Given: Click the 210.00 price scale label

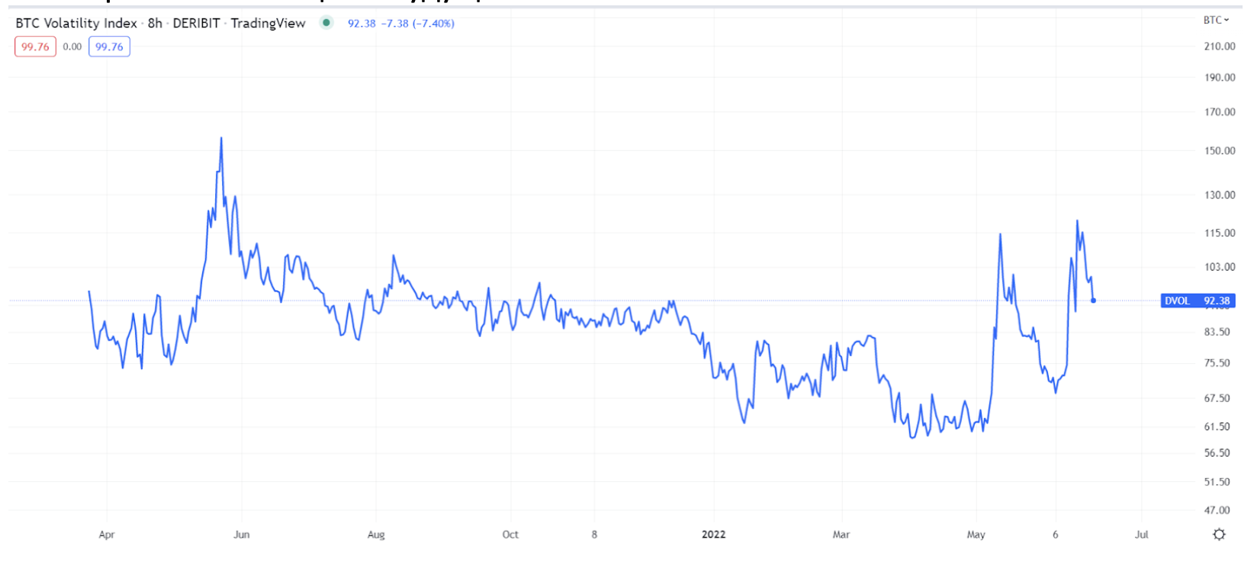Looking at the screenshot, I should pyautogui.click(x=1220, y=47).
